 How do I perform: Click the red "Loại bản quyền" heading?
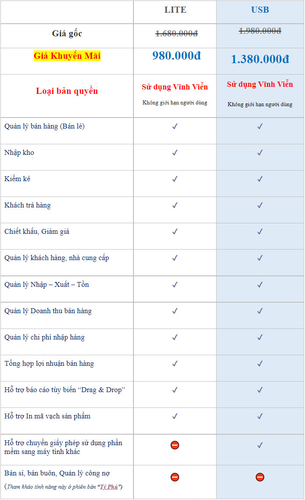[x=67, y=91]
